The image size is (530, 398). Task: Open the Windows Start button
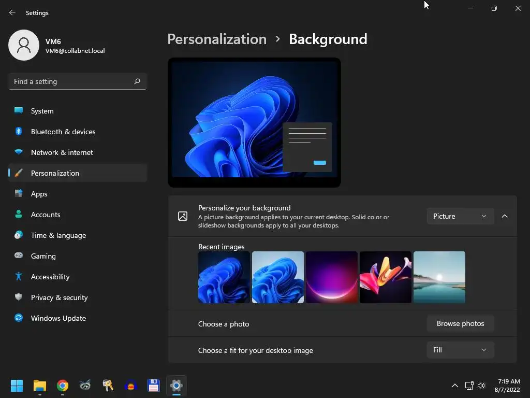[x=17, y=386]
